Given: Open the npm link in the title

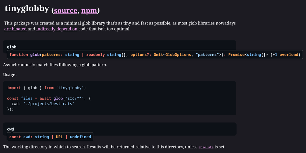Looking at the screenshot, I should (x=89, y=10).
